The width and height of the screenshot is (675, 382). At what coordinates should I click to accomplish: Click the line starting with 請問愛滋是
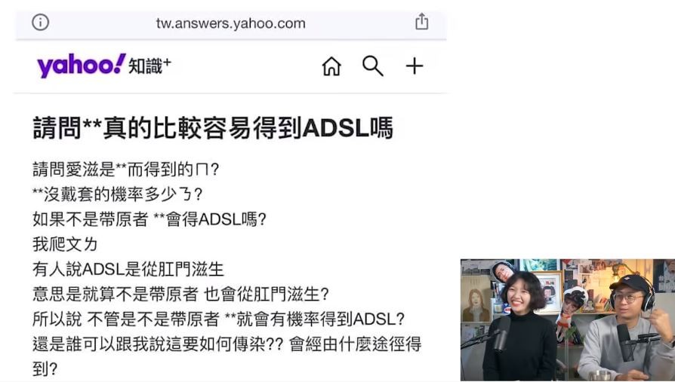[125, 170]
